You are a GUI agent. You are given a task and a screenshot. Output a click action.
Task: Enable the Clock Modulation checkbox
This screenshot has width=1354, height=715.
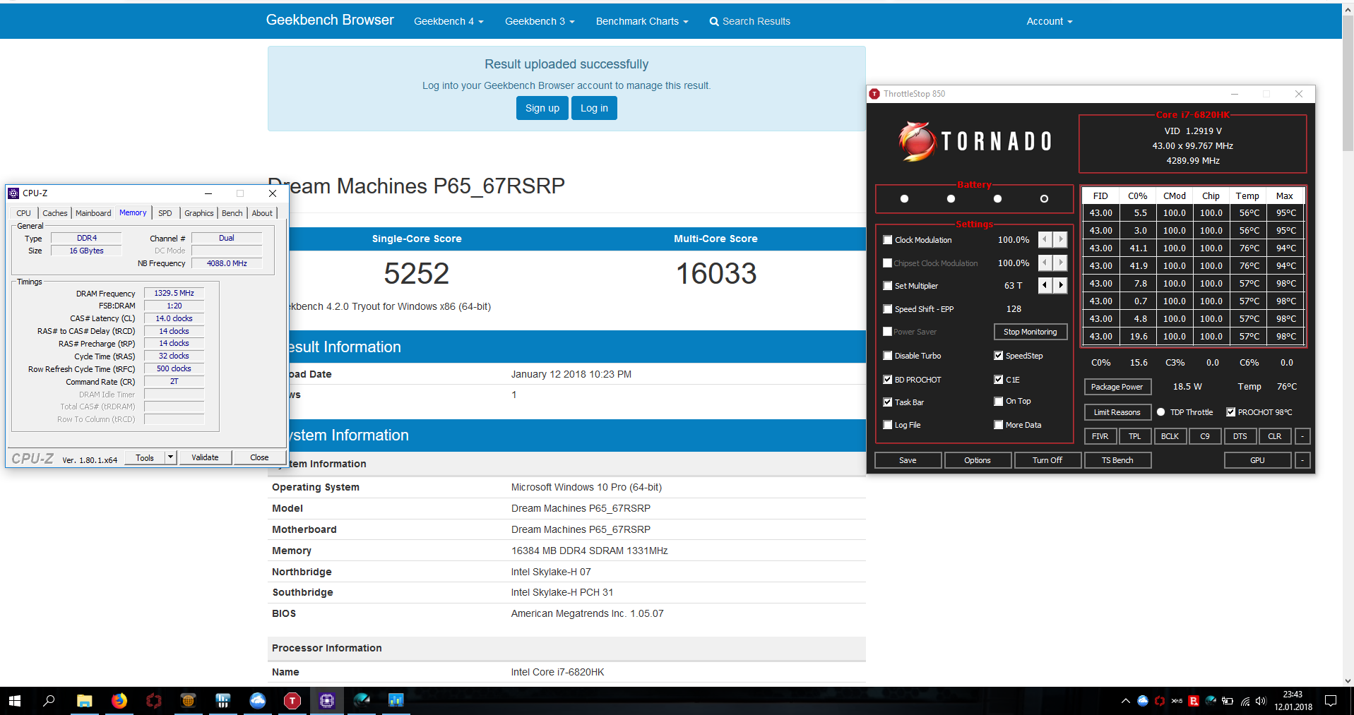click(x=887, y=240)
